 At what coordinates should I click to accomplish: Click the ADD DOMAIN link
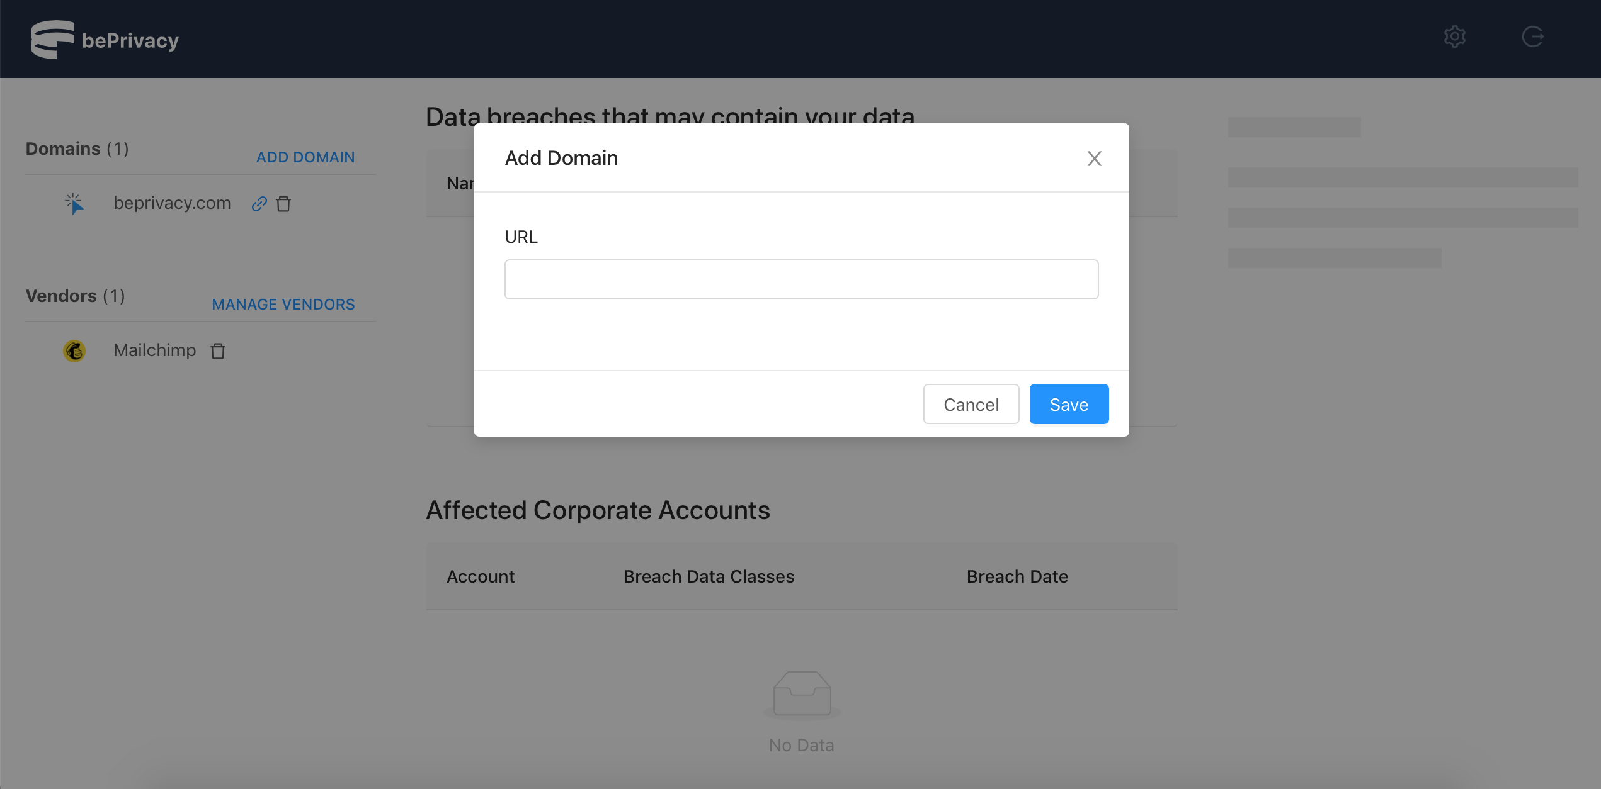point(305,157)
